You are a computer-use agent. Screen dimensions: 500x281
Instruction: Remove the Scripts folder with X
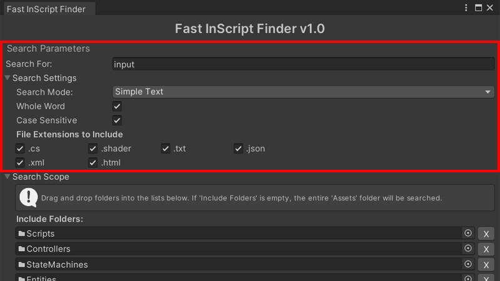point(486,234)
